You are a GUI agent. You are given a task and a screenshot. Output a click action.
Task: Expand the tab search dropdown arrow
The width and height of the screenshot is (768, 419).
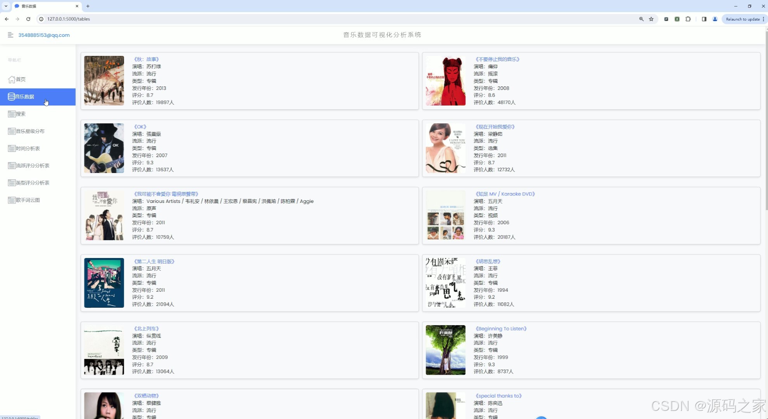pyautogui.click(x=6, y=6)
